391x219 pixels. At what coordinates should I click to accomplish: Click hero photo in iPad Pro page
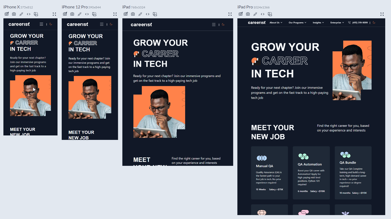(x=352, y=70)
